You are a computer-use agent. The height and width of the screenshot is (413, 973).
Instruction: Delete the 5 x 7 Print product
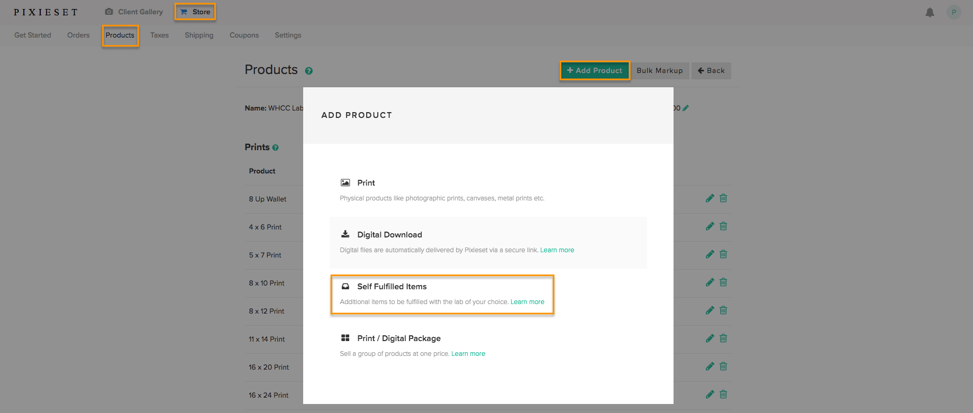click(x=723, y=254)
